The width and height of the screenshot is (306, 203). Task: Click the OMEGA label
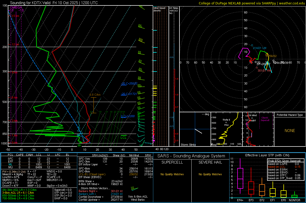pos(16,8)
